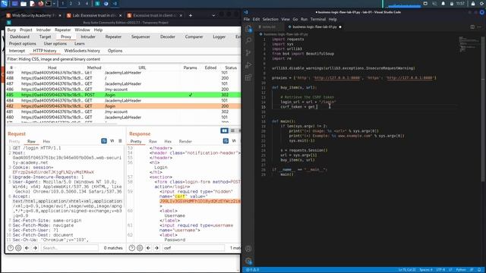Viewport: 486px width, 273px height.
Task: Switch Response view to Render
Action: [x=185, y=142]
